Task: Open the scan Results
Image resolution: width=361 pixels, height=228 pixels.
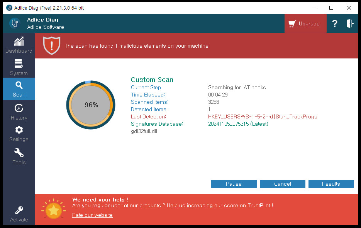Action: click(331, 184)
